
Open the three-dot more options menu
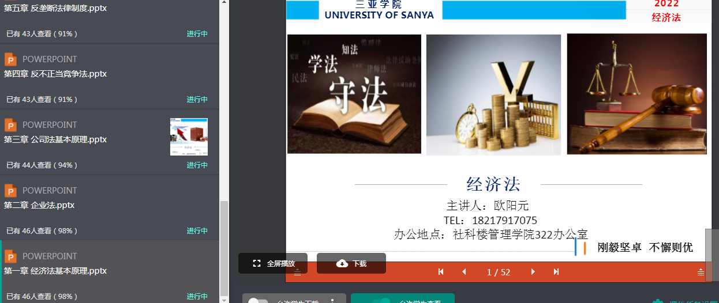[x=333, y=301]
